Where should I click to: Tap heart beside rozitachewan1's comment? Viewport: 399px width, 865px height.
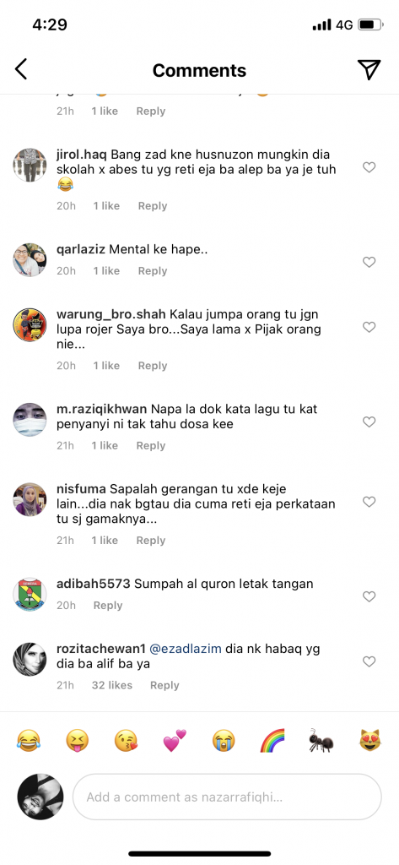click(369, 661)
